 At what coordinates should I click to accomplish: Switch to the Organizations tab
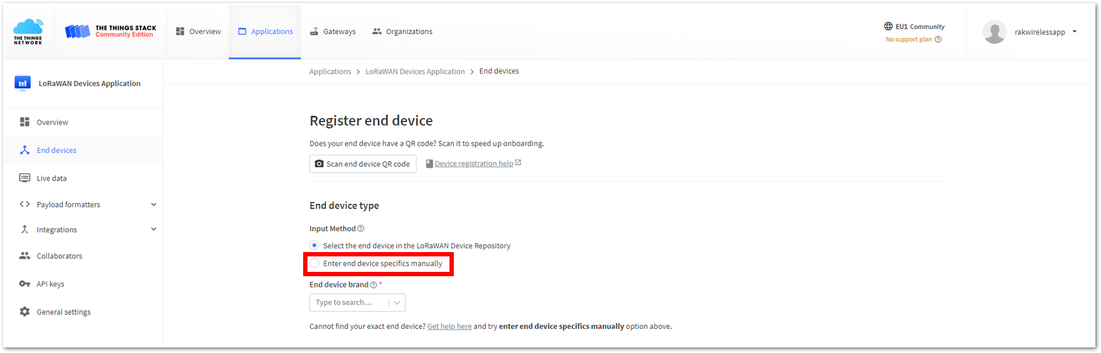click(402, 32)
